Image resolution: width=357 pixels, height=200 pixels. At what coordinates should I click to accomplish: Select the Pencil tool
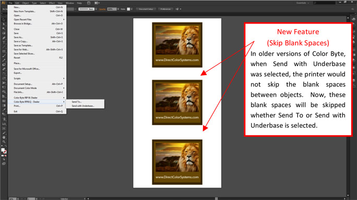[x=4, y=60]
